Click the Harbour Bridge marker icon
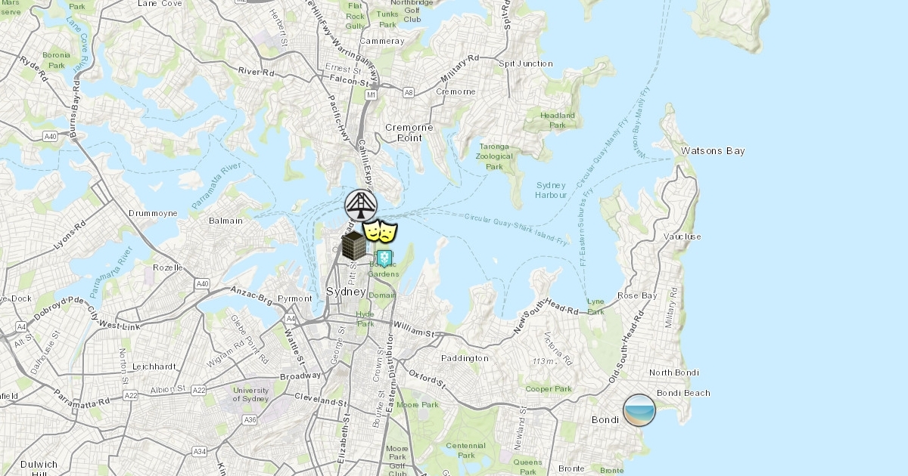Image resolution: width=908 pixels, height=476 pixels. point(361,205)
